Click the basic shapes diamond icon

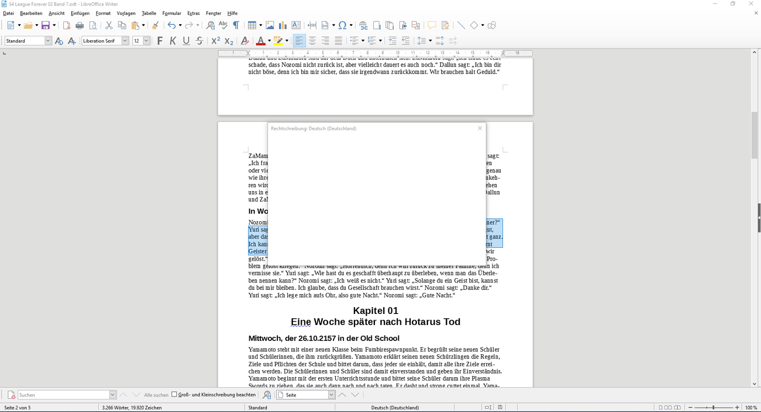474,25
